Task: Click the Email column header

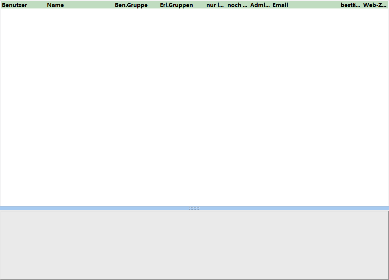Action: pyautogui.click(x=280, y=5)
